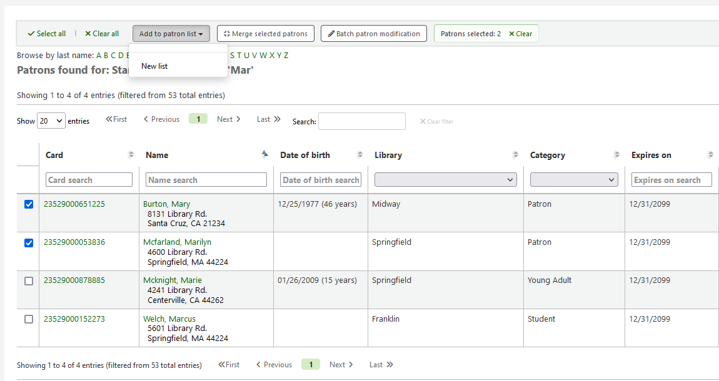Check the row for Mcknight, Marie
This screenshot has height=381, width=719.
tap(28, 281)
